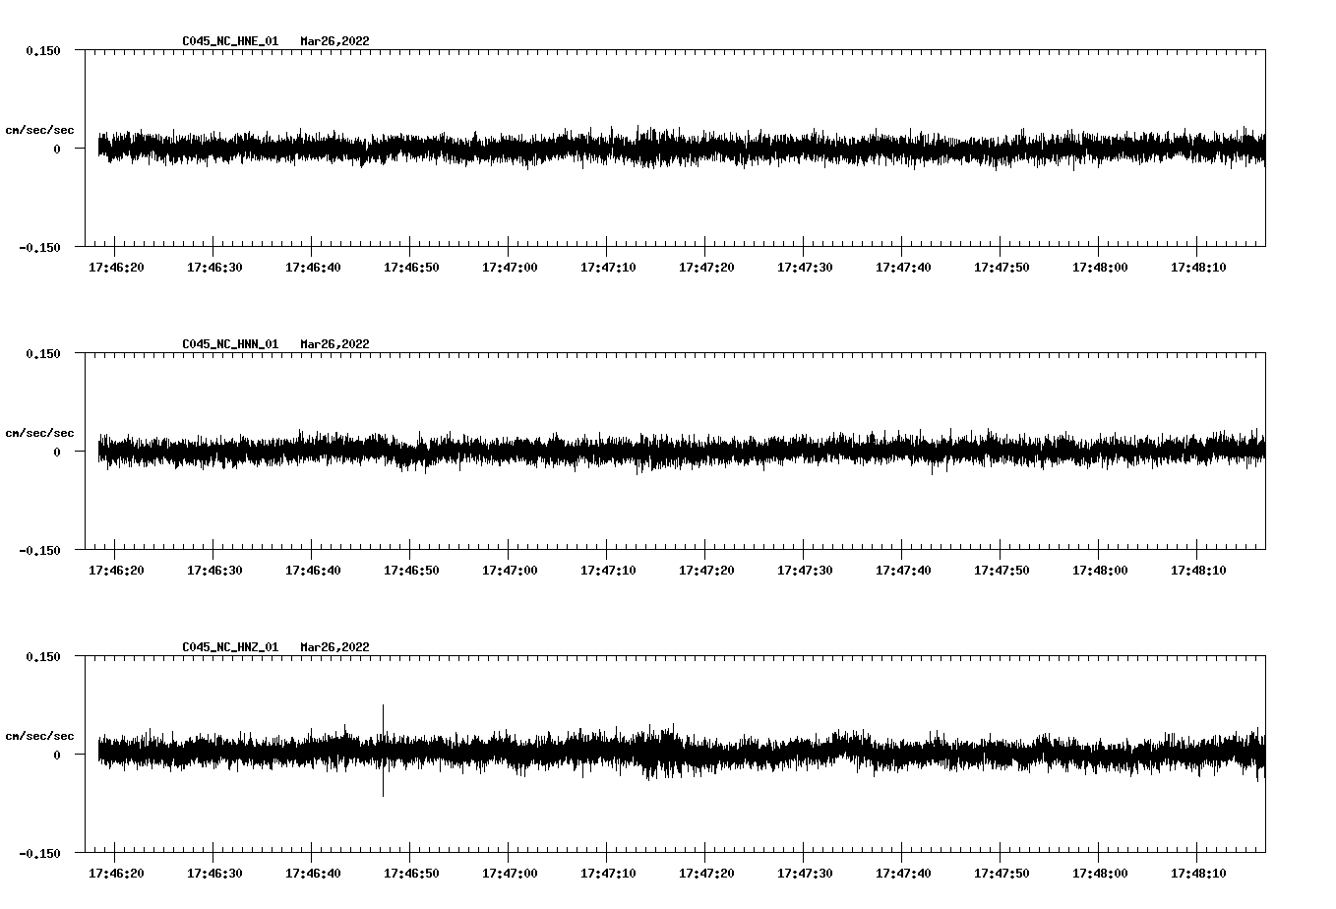Viewport: 1336px width, 909px height.
Task: Click the 17:47:50 time label under HNN plot
Action: (x=1002, y=571)
